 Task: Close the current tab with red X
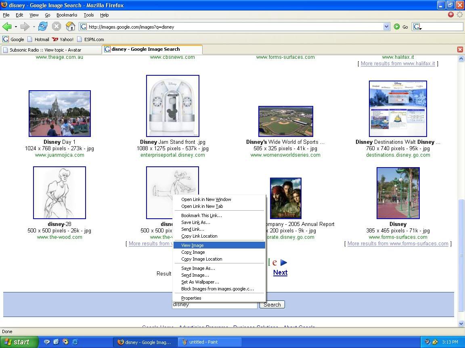coord(460,50)
